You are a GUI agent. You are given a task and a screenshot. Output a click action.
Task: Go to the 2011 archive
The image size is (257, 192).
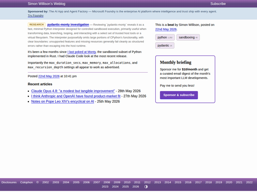point(137,182)
